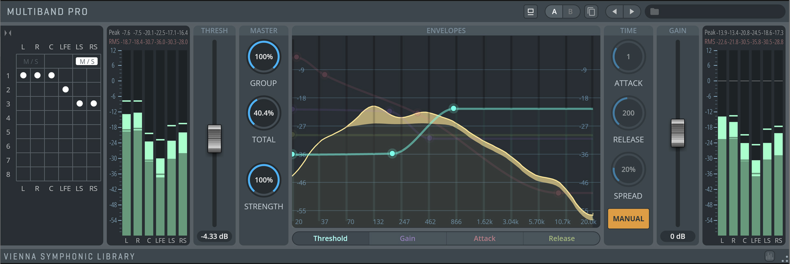Toggle the MANUAL time mode button
This screenshot has height=264, width=790.
click(628, 219)
